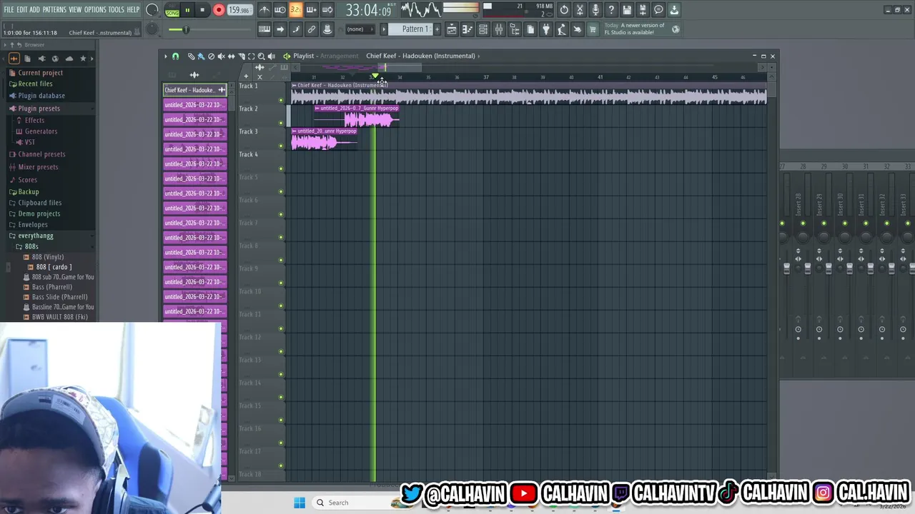915x514 pixels.
Task: Stop playback with the stop button
Action: [202, 10]
